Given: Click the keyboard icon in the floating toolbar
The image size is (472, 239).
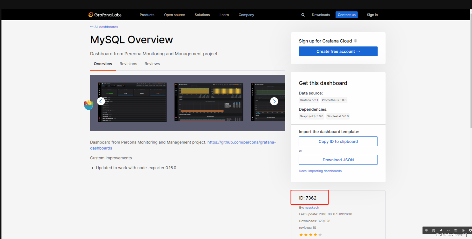Looking at the screenshot, I should 456,230.
